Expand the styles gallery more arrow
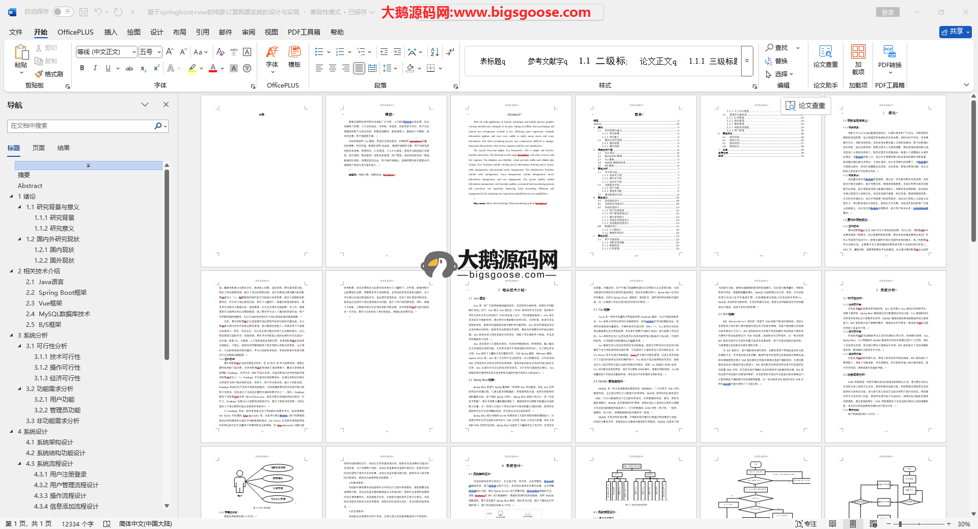Screen dimensions: 978x529 747,61
